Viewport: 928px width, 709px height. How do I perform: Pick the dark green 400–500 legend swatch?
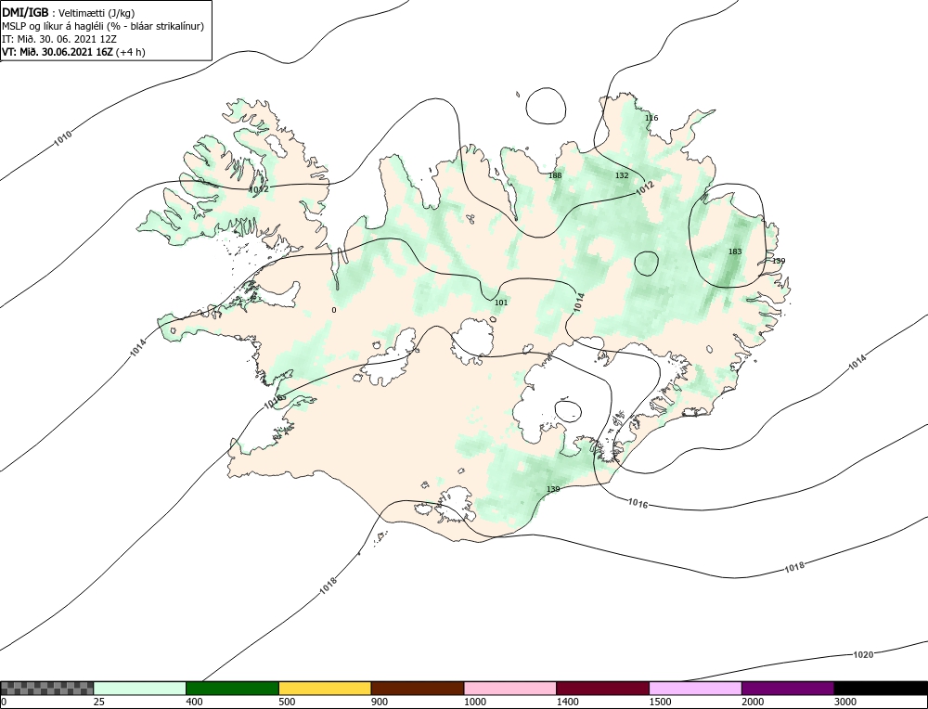tap(232, 688)
